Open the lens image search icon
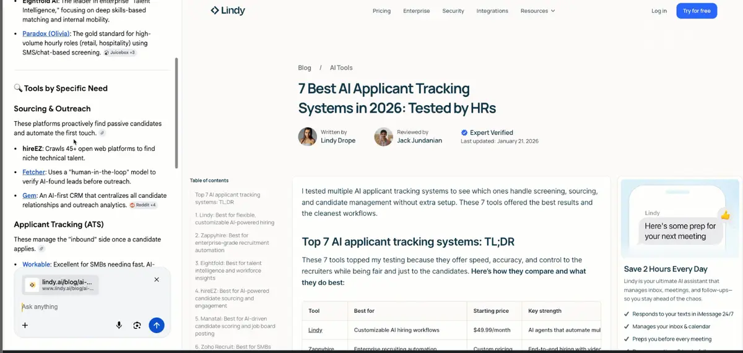This screenshot has width=743, height=353. [137, 325]
